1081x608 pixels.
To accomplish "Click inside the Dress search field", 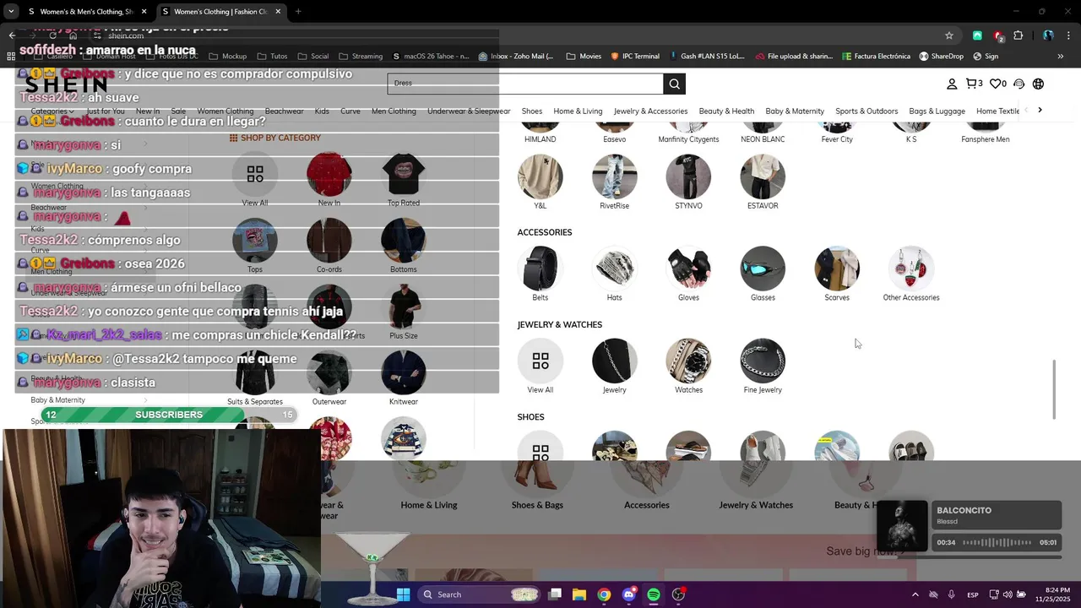I will click(525, 84).
